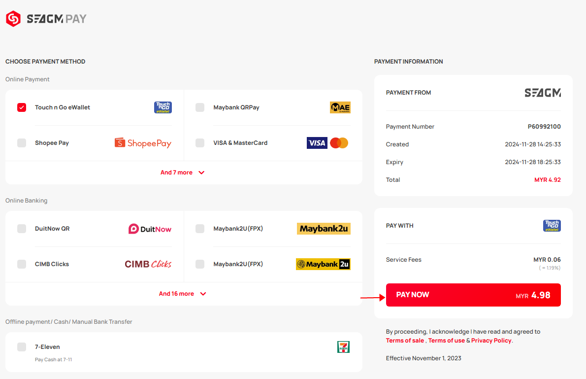Click the VISA card logo
The image size is (586, 379).
317,143
